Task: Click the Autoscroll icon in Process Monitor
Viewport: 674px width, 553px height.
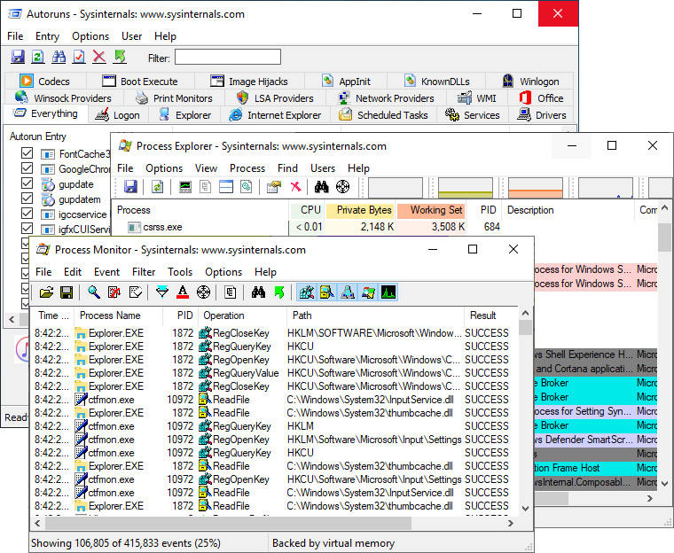Action: 114,292
